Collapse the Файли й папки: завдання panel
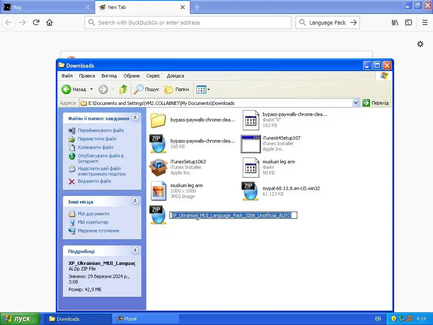 (x=135, y=118)
